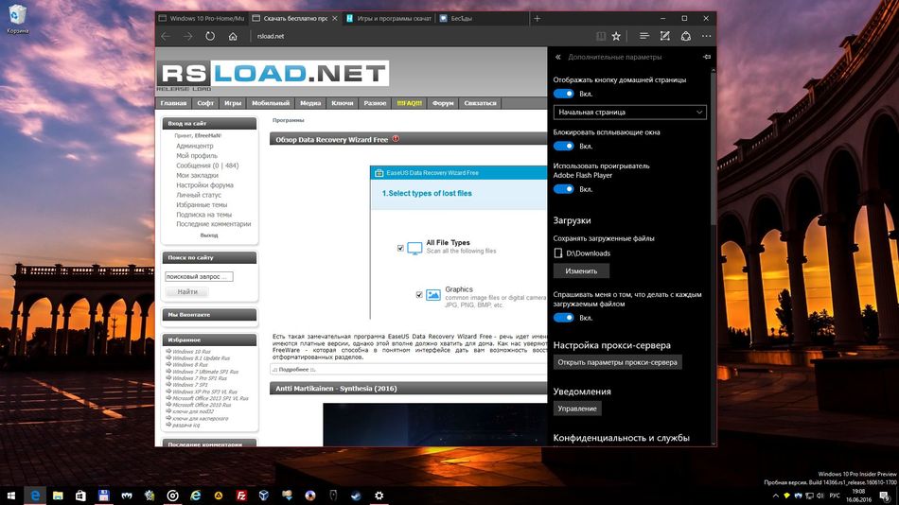Viewport: 899px width, 505px height.
Task: Make a web note with pen icon
Action: [665, 36]
